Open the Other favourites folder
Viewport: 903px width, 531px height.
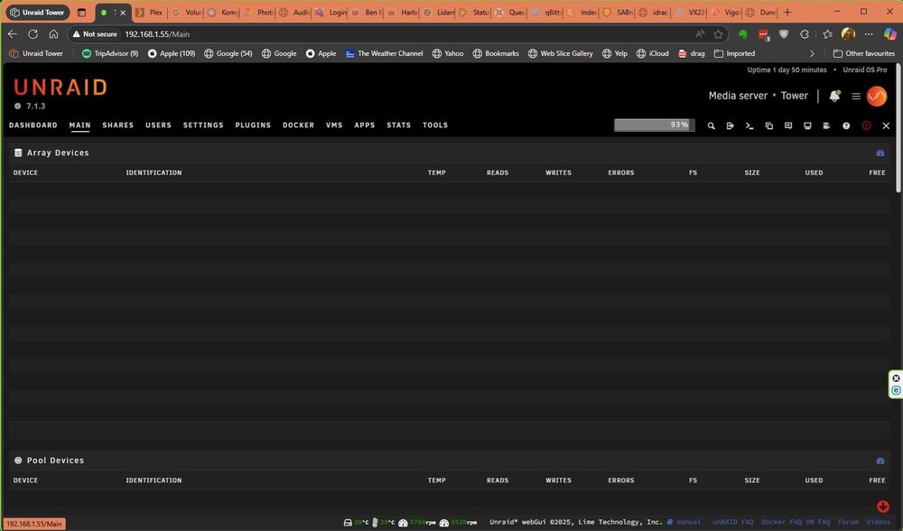pyautogui.click(x=864, y=53)
